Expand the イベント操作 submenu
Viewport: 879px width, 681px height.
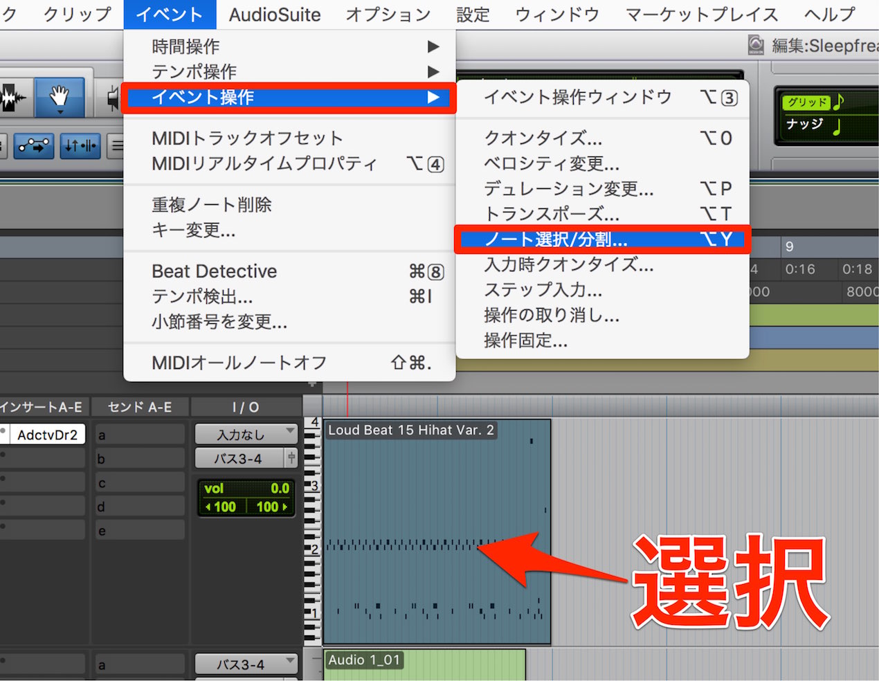pos(289,97)
